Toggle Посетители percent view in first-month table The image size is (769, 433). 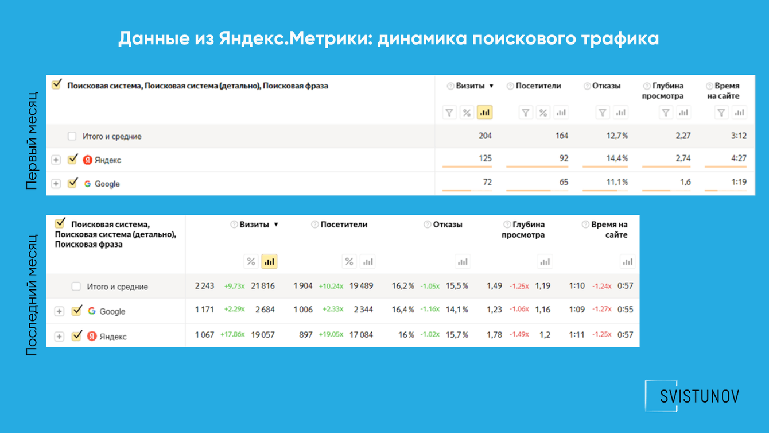click(x=543, y=113)
